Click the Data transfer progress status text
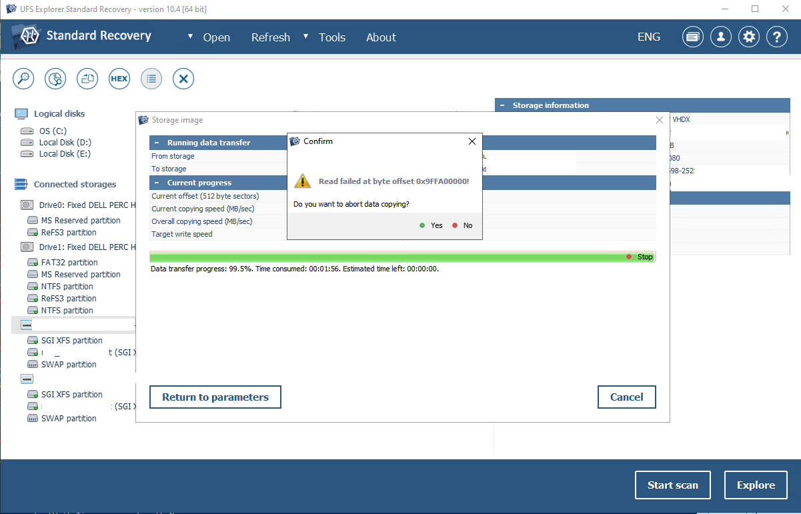 (x=295, y=269)
